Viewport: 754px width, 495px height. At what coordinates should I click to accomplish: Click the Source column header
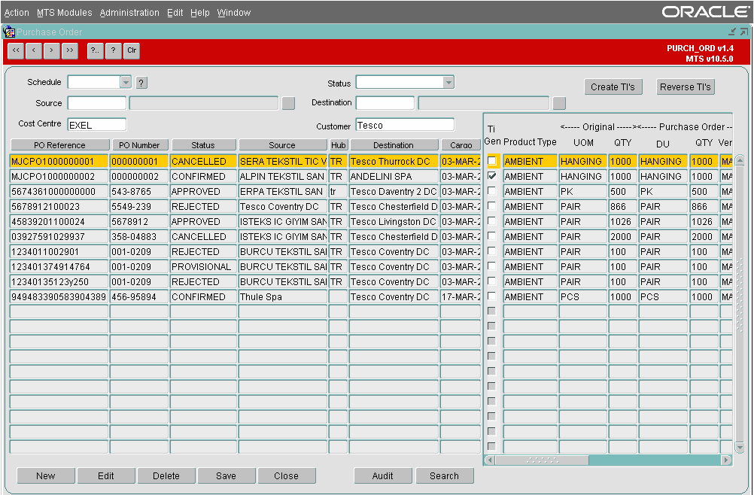[282, 145]
